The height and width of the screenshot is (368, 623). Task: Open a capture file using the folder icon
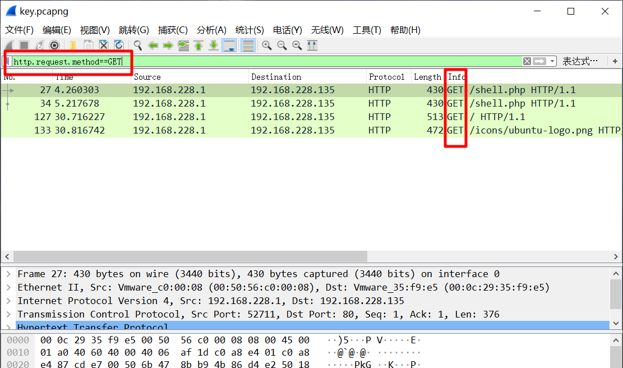coord(73,45)
